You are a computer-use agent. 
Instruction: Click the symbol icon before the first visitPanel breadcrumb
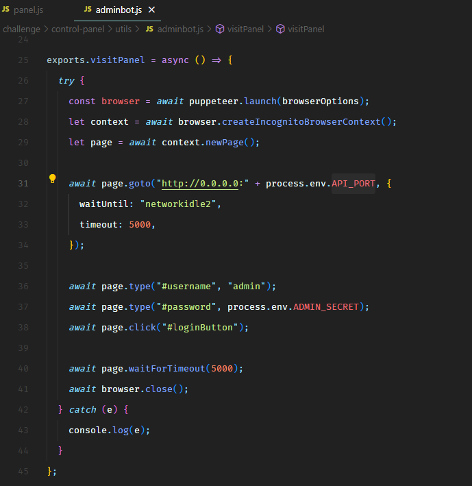click(220, 29)
